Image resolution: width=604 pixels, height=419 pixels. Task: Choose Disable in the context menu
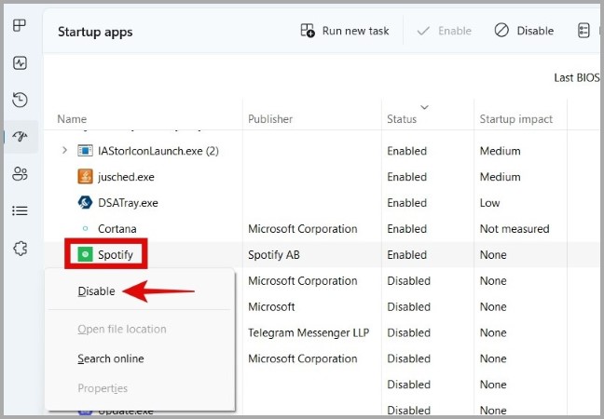coord(96,291)
